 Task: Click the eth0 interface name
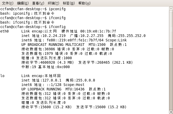click(4, 31)
